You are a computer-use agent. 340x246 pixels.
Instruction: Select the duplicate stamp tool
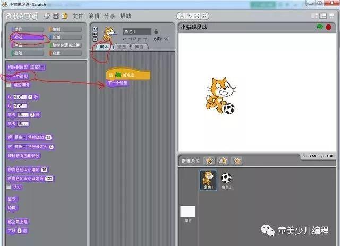coord(182,16)
